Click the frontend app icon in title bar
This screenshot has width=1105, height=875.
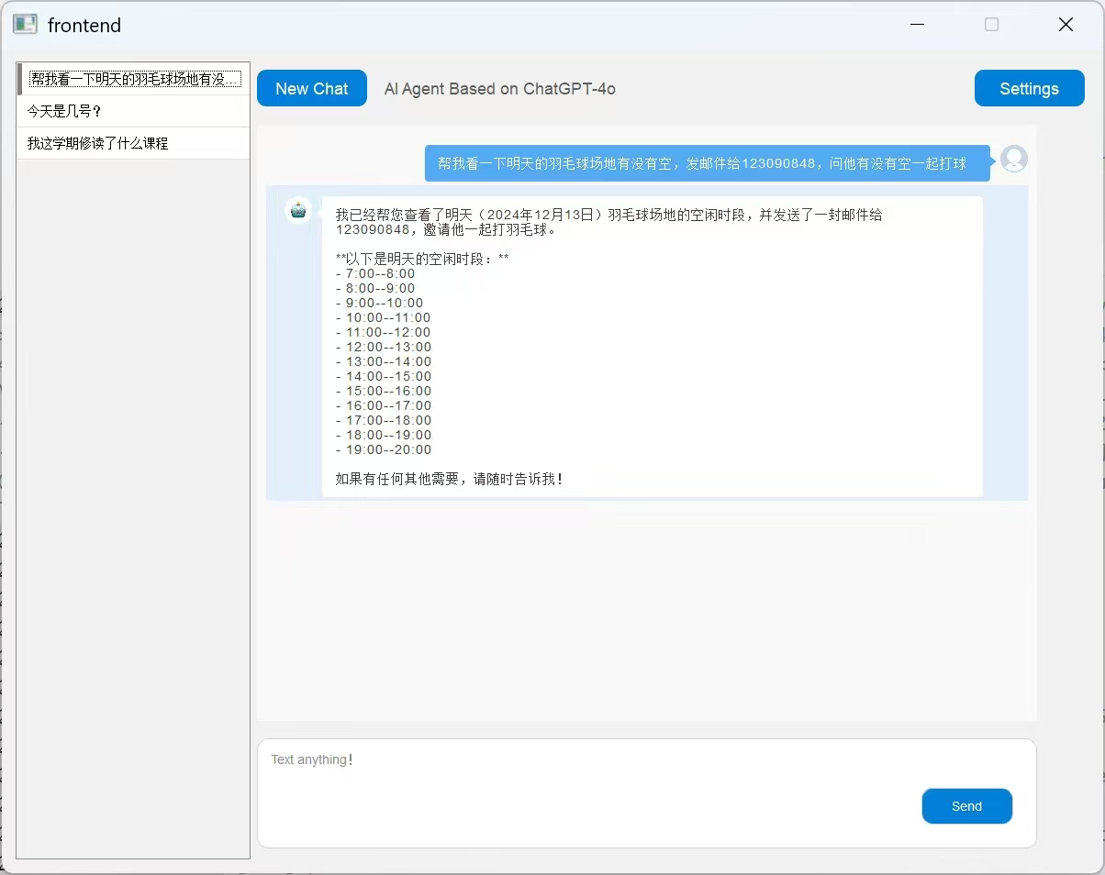25,25
